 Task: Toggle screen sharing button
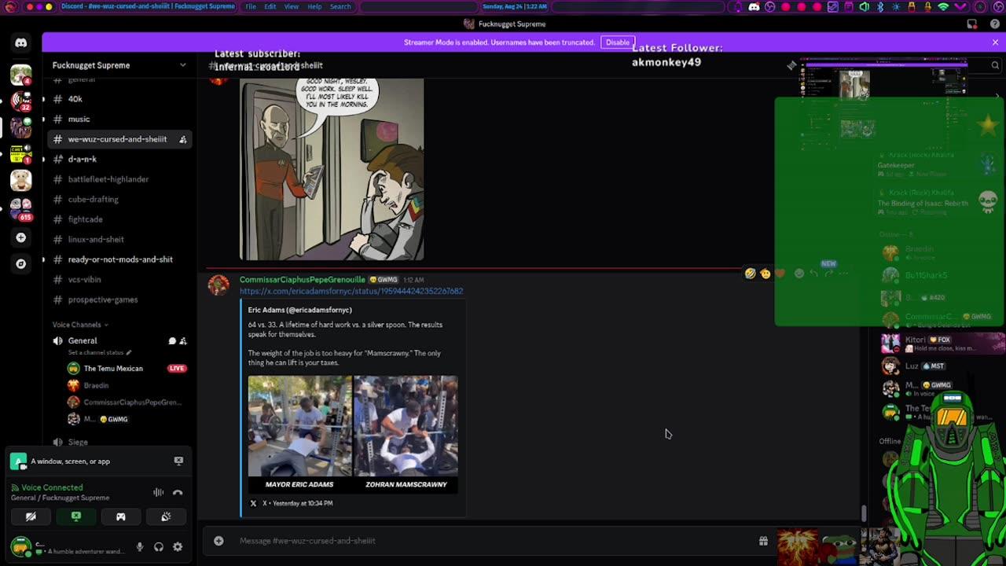(x=76, y=516)
